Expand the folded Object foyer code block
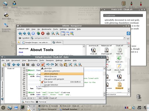 tap(27, 70)
